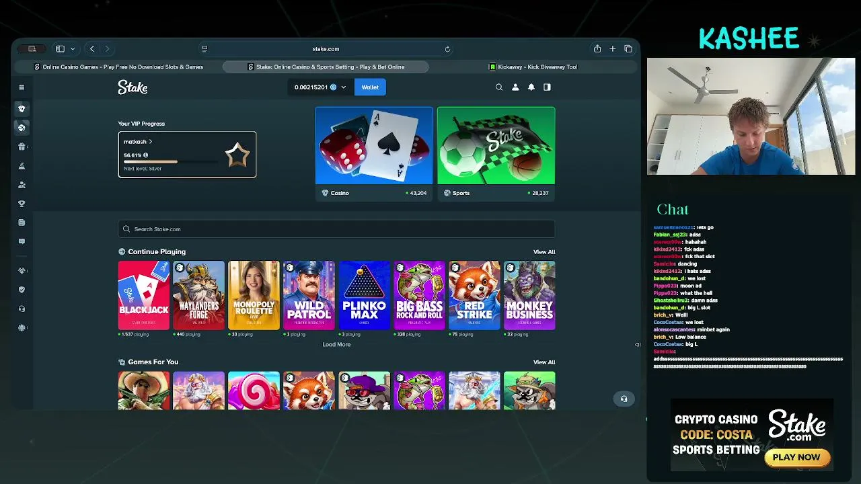The image size is (861, 484).
Task: Open the Sports soccer ball banner
Action: 496,145
